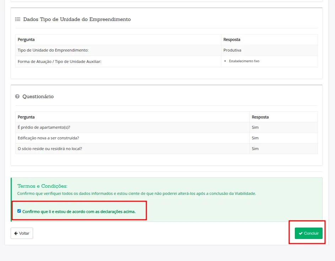This screenshot has width=335, height=261.
Task: Select the 'Confirmo que li e estou de acordo' label
Action: tap(79, 212)
